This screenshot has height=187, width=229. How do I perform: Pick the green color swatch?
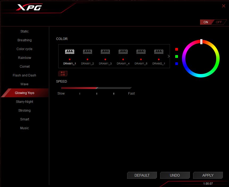(177, 56)
